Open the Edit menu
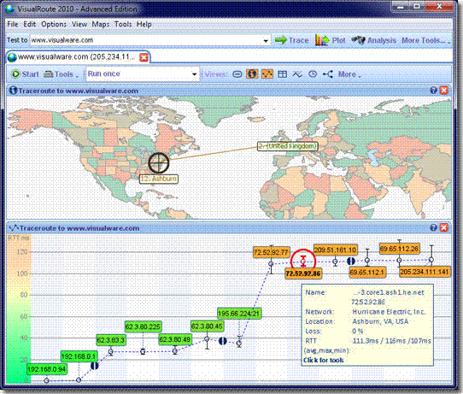Viewport: 463px width, 394px height. click(30, 24)
